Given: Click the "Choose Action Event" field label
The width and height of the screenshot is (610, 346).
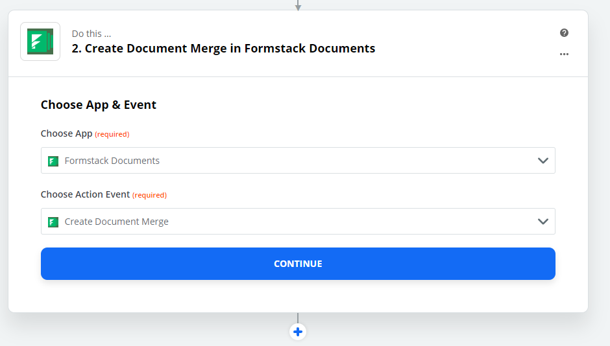Looking at the screenshot, I should click(x=85, y=194).
